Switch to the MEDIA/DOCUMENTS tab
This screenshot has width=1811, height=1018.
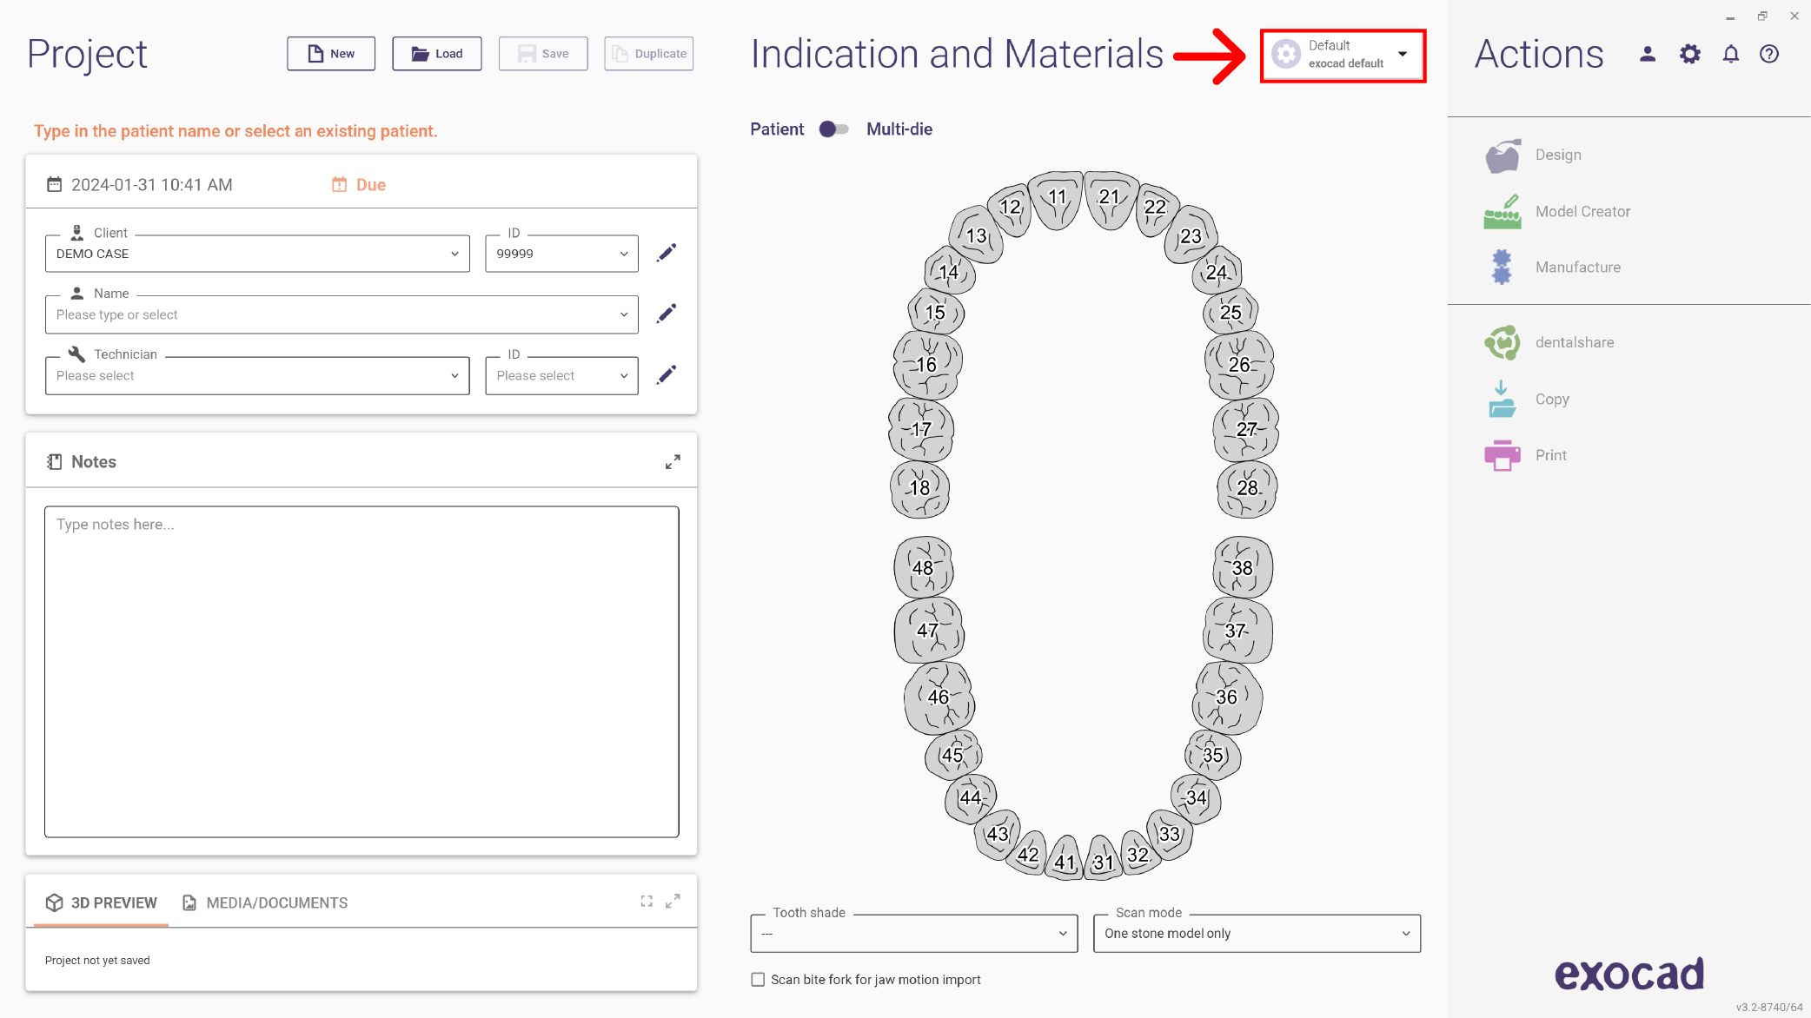(265, 903)
